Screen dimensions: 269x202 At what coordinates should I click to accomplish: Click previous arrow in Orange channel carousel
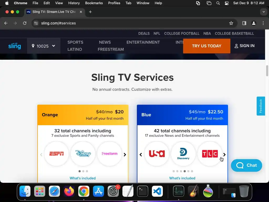point(41,155)
